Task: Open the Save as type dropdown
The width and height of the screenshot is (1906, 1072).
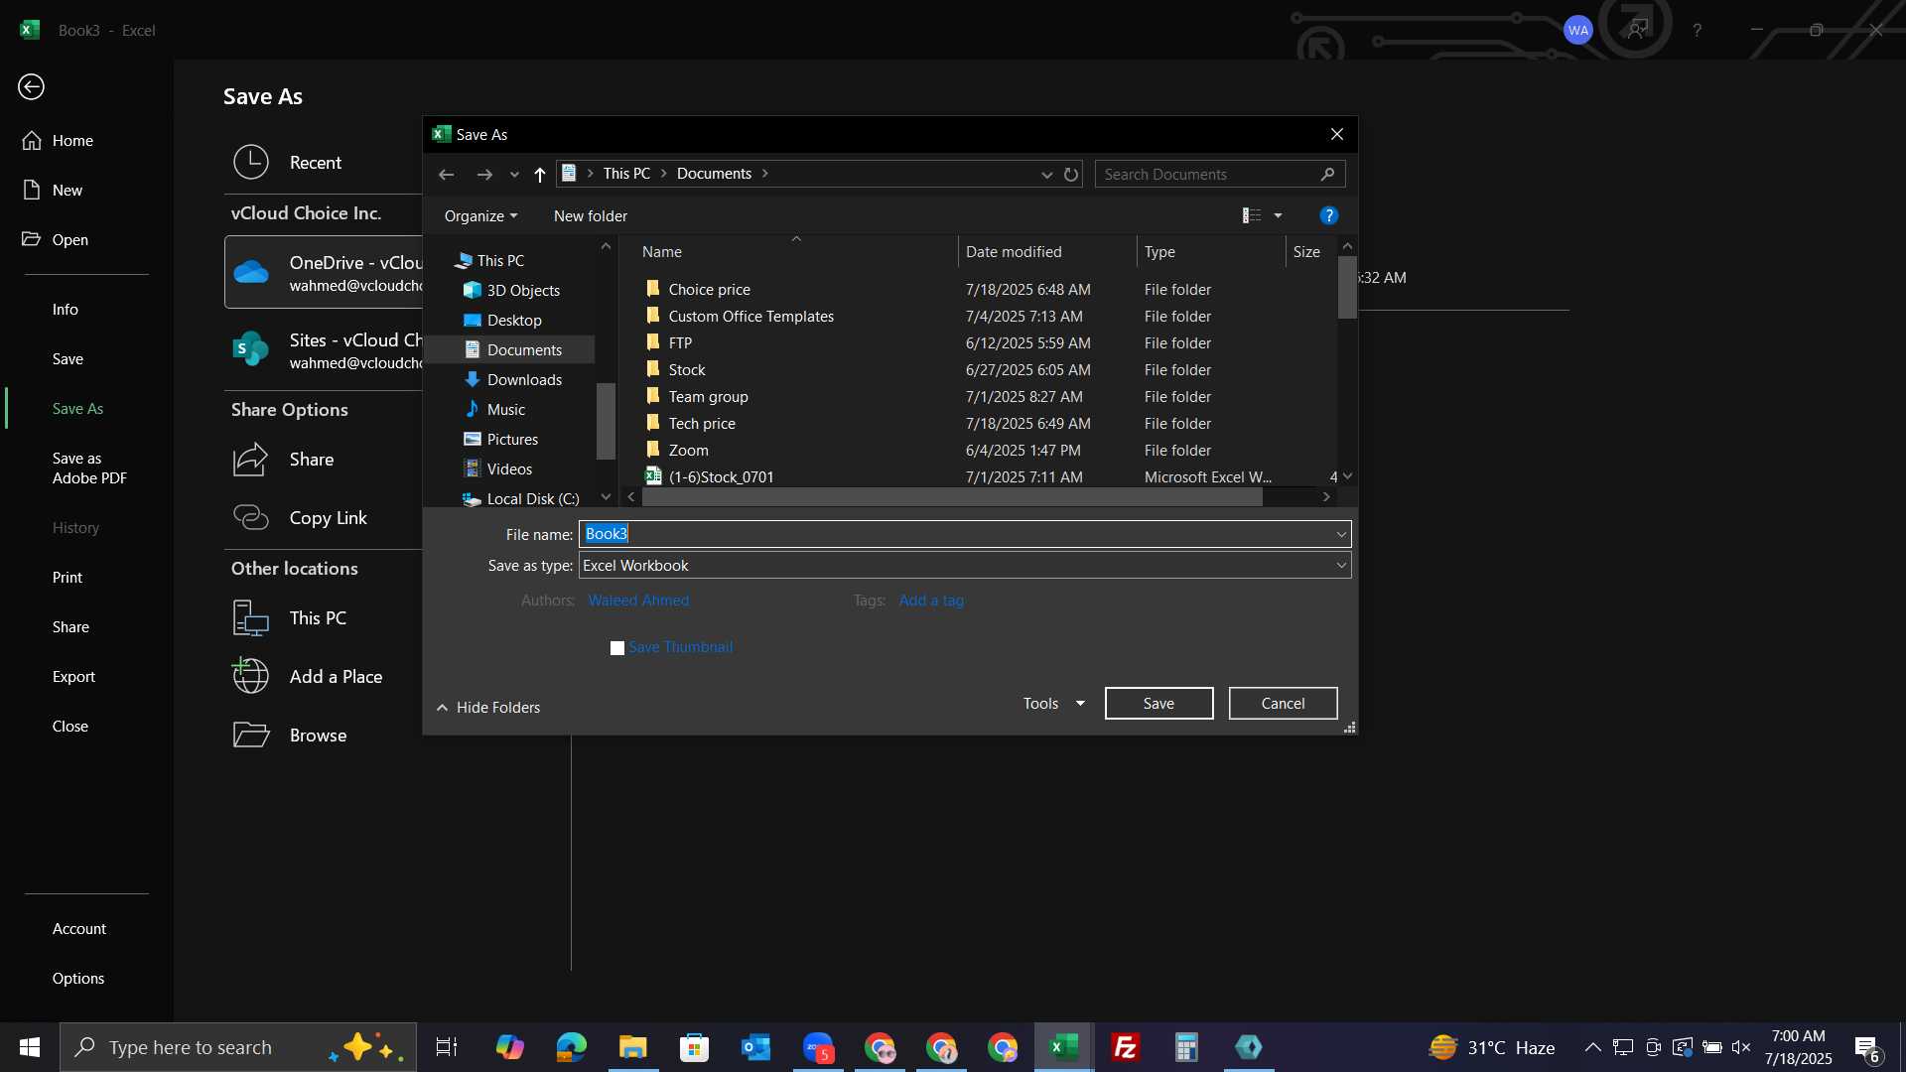Action: tap(1341, 566)
